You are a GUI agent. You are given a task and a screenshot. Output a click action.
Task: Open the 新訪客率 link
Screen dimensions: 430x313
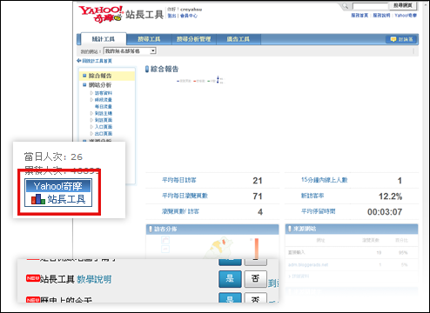click(x=312, y=196)
